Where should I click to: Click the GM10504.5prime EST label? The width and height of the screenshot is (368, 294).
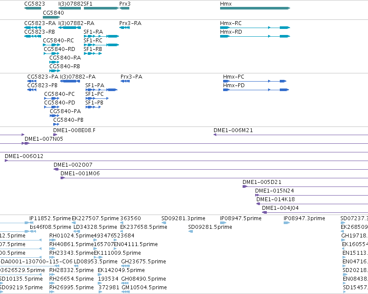click(144, 288)
